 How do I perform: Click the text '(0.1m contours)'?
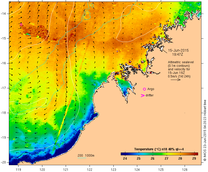point(179,66)
